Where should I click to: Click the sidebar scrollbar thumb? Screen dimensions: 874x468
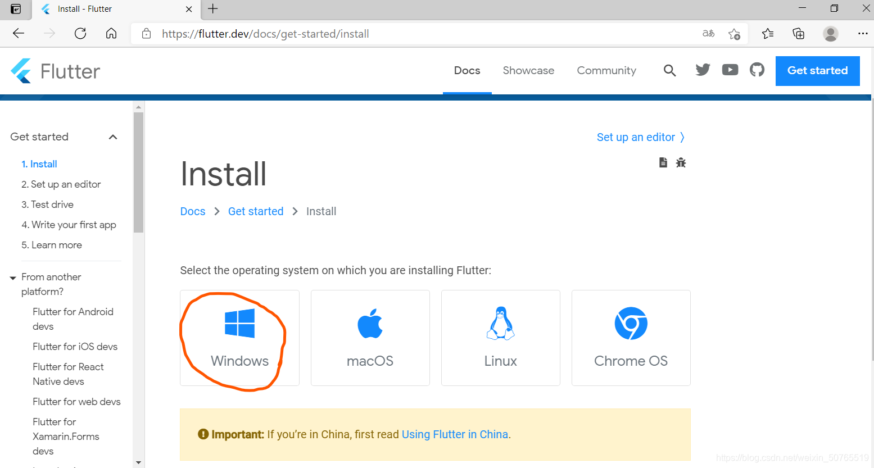click(x=138, y=172)
